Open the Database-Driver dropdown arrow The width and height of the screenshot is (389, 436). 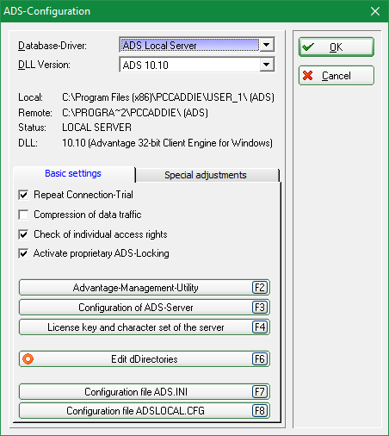(267, 45)
